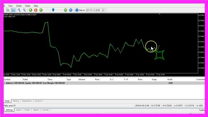208x117 pixels.
Task: Open the Journal tab beside Operations
Action: pos(38,101)
